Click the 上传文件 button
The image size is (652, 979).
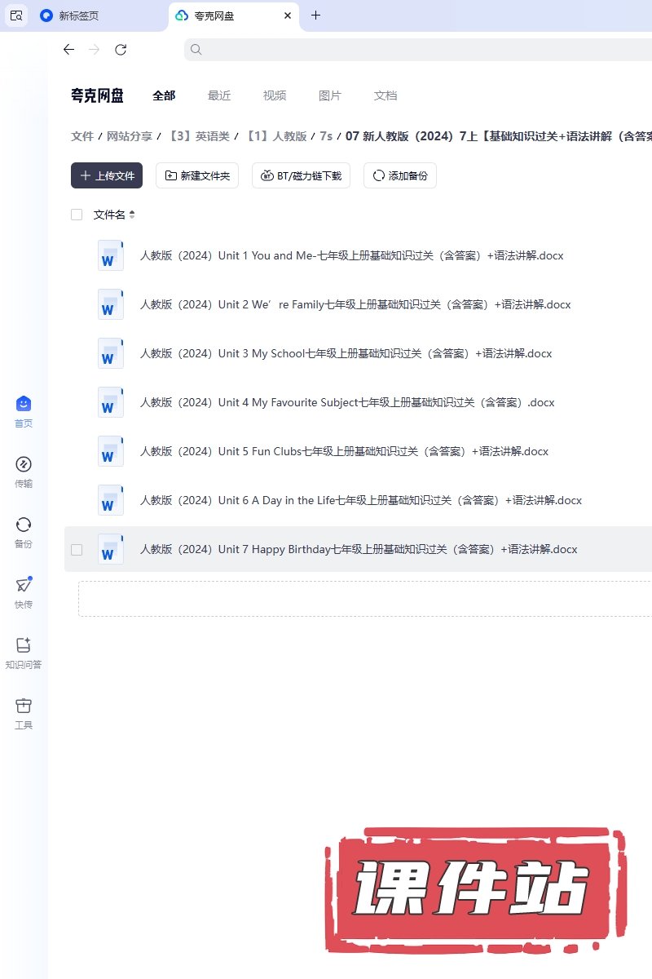tap(107, 175)
